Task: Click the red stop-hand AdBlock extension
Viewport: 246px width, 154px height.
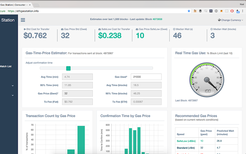Action: 232,11
